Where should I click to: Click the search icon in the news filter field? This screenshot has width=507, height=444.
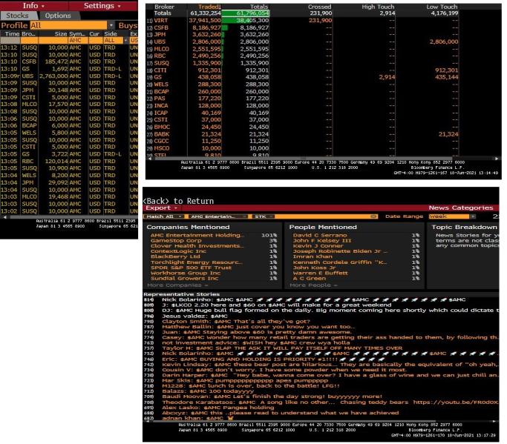374,216
